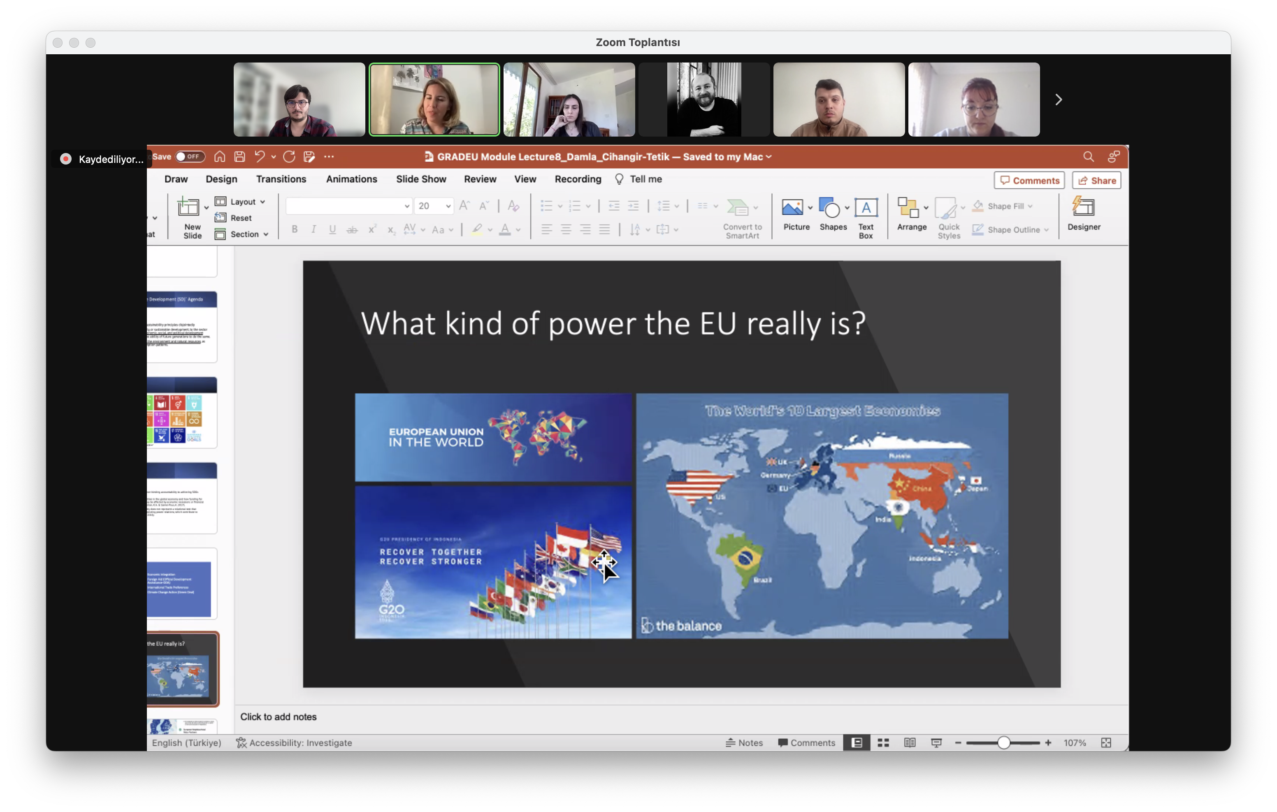Viewport: 1277px width, 812px height.
Task: Toggle Comments pane in status bar
Action: point(806,742)
